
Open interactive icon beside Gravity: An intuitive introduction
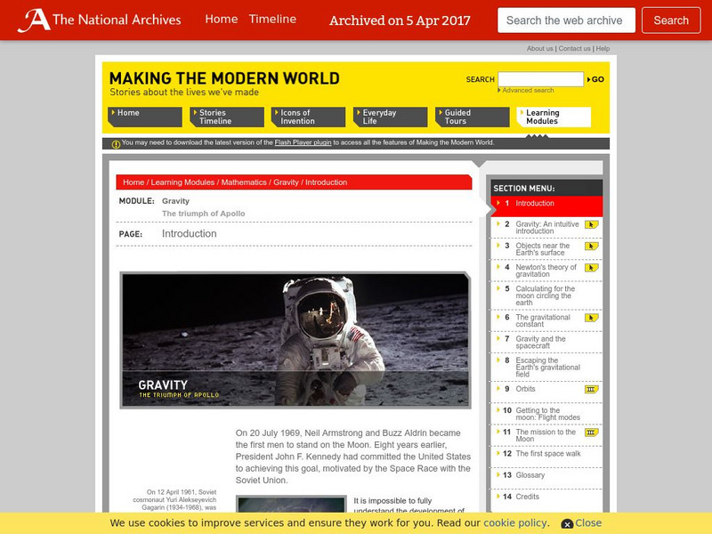591,224
